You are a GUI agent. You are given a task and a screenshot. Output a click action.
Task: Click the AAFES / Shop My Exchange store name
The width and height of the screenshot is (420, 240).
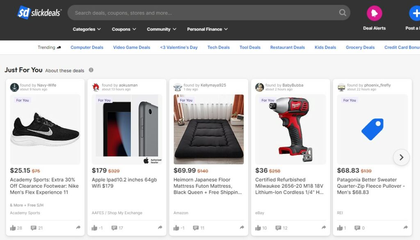pyautogui.click(x=117, y=213)
